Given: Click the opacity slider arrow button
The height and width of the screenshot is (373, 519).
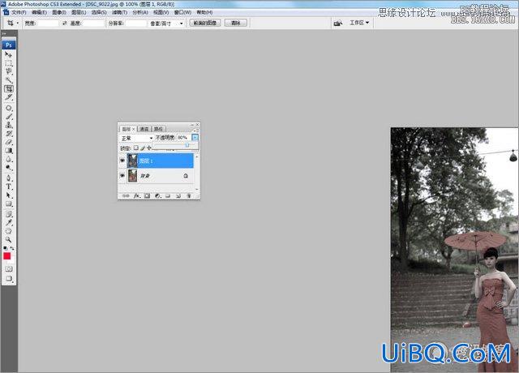Looking at the screenshot, I should coord(195,137).
